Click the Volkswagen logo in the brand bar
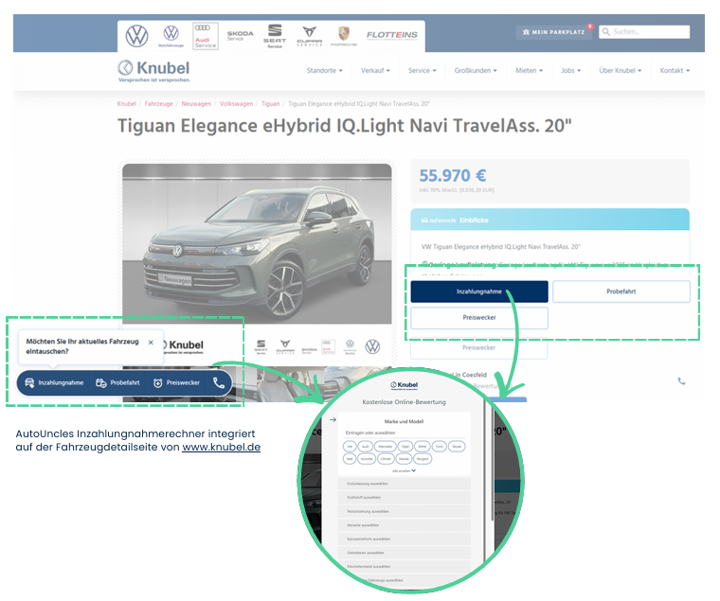 (x=137, y=36)
